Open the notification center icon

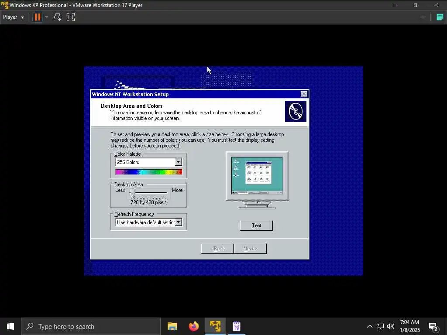point(433,326)
